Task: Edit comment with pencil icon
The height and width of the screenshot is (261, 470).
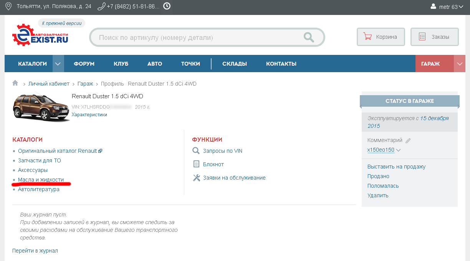Action: pyautogui.click(x=408, y=140)
